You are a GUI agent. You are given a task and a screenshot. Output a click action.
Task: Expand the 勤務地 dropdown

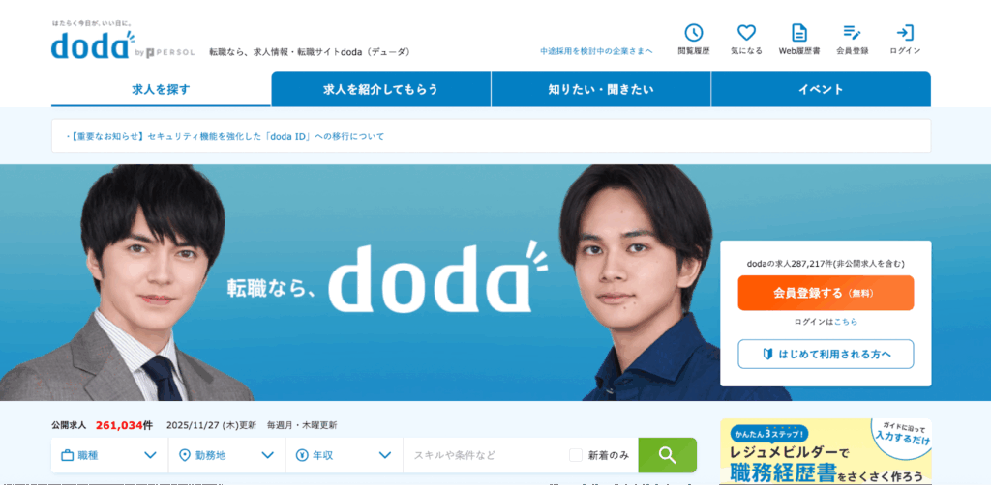[226, 455]
